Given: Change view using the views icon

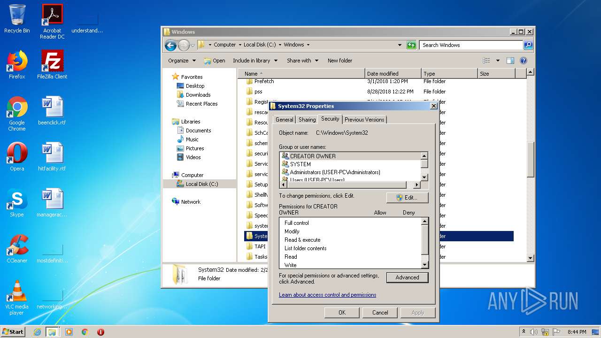Looking at the screenshot, I should click(486, 61).
